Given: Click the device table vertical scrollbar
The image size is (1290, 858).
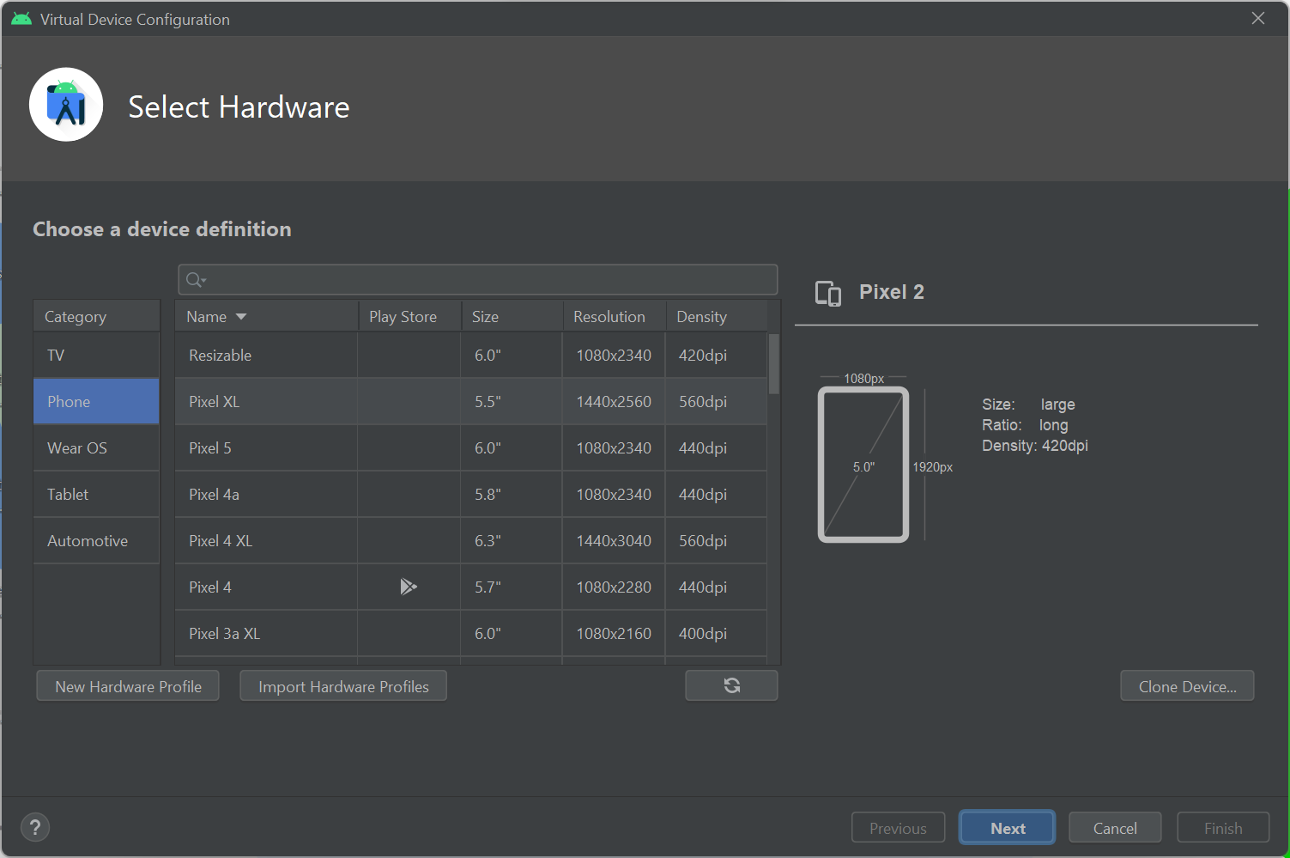Looking at the screenshot, I should click(773, 364).
